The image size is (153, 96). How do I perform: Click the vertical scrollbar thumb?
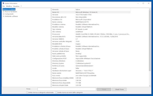pos(150,41)
